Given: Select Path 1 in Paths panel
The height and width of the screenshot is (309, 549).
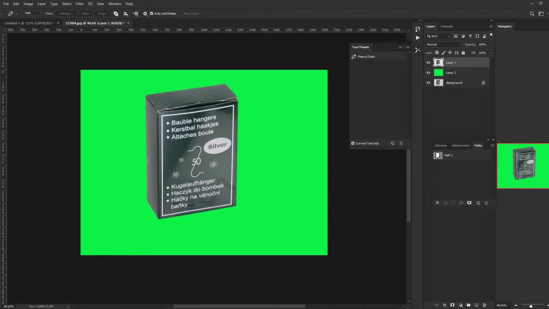Looking at the screenshot, I should 462,155.
